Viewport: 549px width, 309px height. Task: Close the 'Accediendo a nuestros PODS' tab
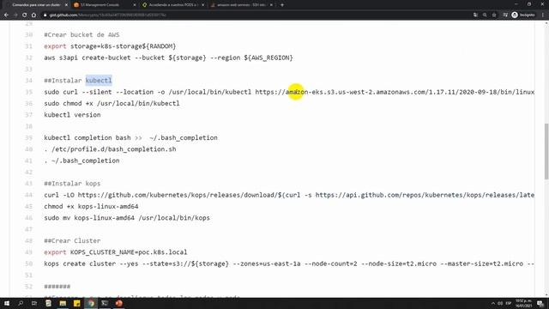[202, 5]
